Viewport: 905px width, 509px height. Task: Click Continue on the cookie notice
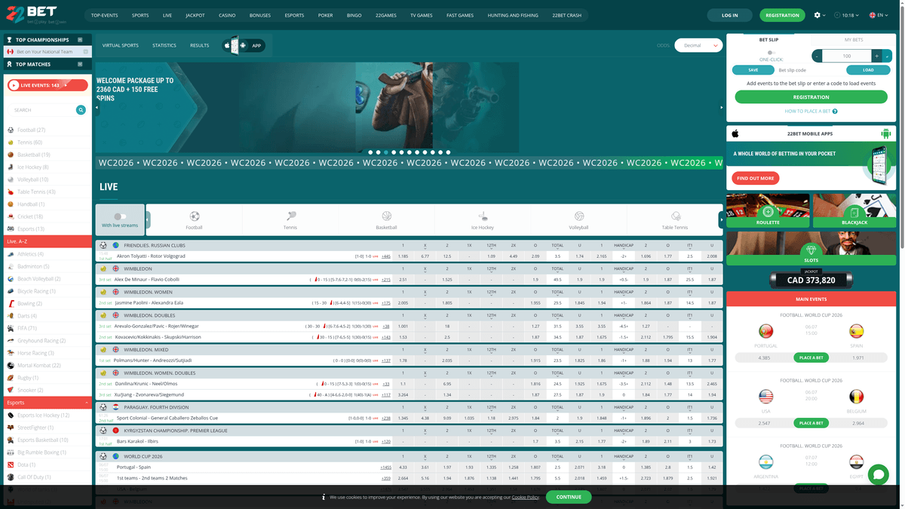[569, 497]
